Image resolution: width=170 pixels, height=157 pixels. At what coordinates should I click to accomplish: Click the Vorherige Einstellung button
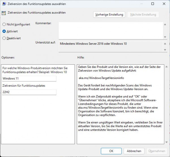pos(109,15)
